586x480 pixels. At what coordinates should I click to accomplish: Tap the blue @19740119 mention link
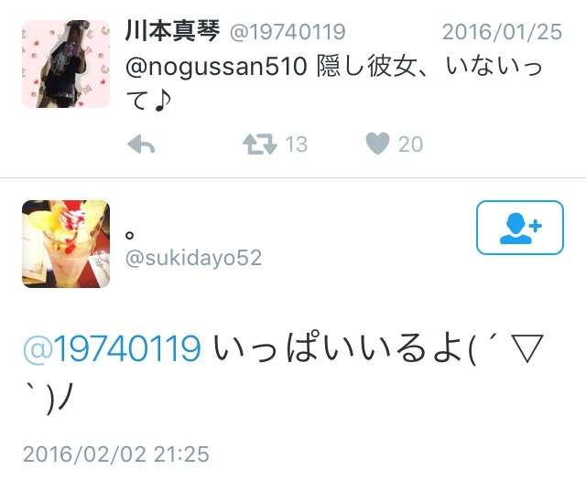tap(112, 348)
